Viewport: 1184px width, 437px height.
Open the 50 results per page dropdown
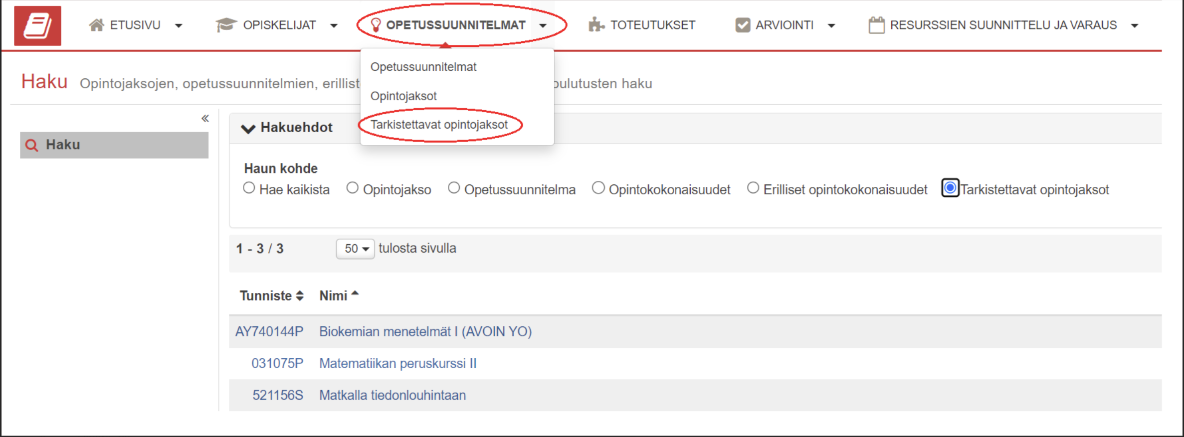(355, 249)
